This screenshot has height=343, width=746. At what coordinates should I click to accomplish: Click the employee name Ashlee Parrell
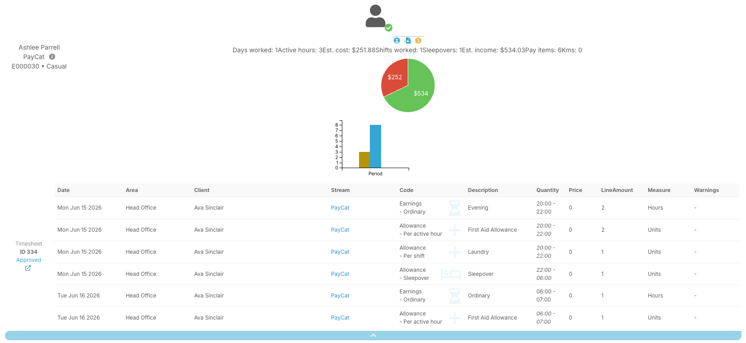39,47
